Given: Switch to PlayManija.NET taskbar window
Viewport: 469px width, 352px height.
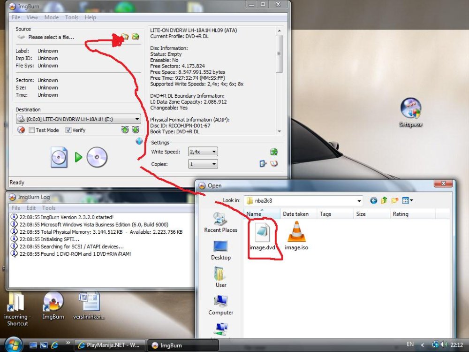Looking at the screenshot, I should (x=109, y=345).
